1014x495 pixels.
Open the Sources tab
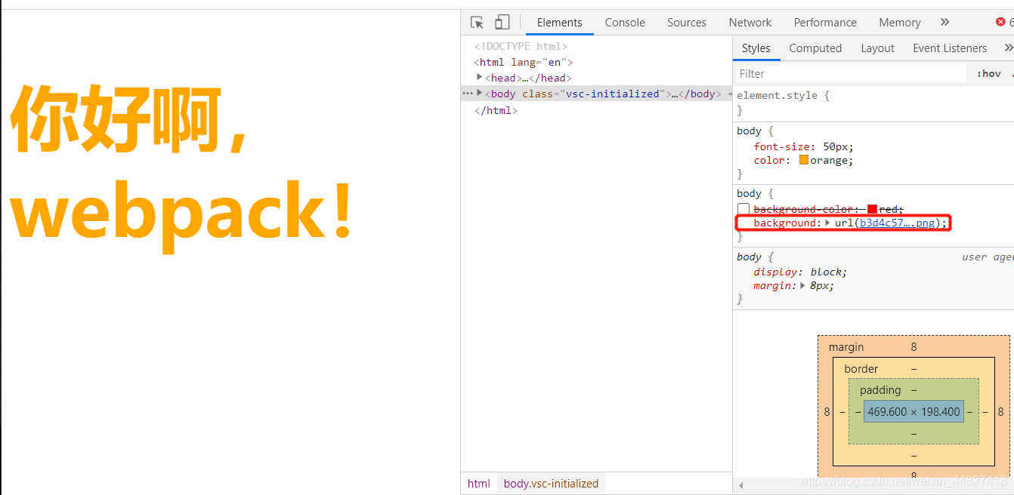pyautogui.click(x=687, y=23)
